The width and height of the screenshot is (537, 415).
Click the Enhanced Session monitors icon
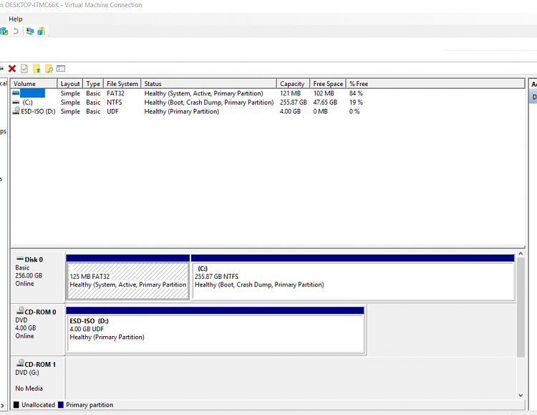[30, 32]
